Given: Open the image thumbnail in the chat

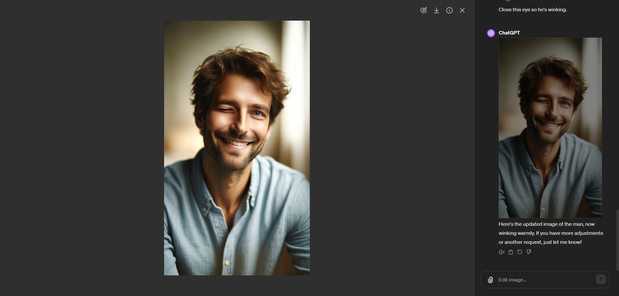Looking at the screenshot, I should tap(550, 128).
